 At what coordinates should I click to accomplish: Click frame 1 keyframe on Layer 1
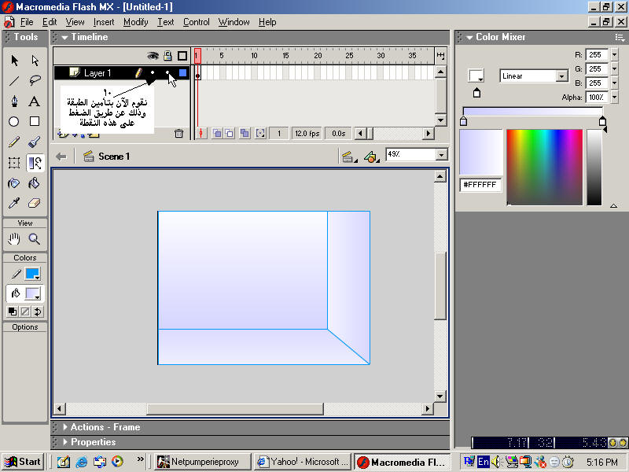coord(198,73)
